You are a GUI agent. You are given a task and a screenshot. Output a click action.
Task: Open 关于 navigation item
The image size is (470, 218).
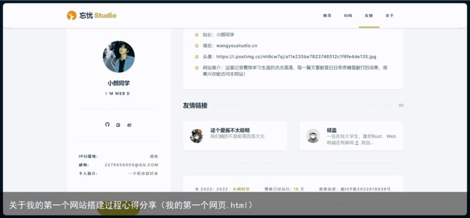click(390, 16)
